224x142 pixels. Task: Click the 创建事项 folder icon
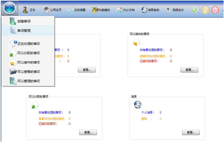pos(13,21)
